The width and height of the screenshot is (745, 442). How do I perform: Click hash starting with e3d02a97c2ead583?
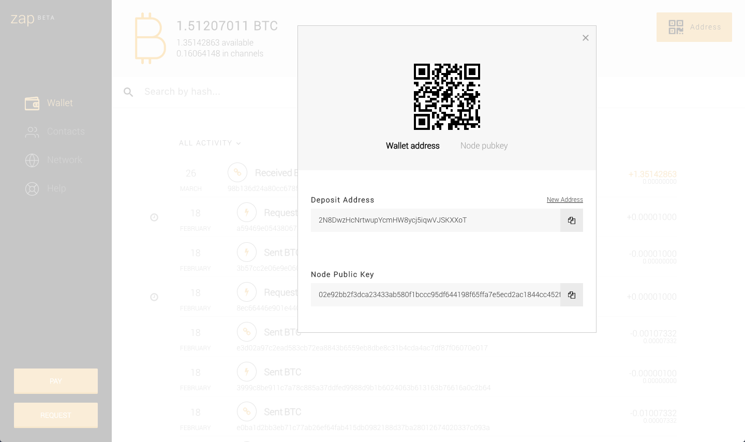tap(362, 348)
